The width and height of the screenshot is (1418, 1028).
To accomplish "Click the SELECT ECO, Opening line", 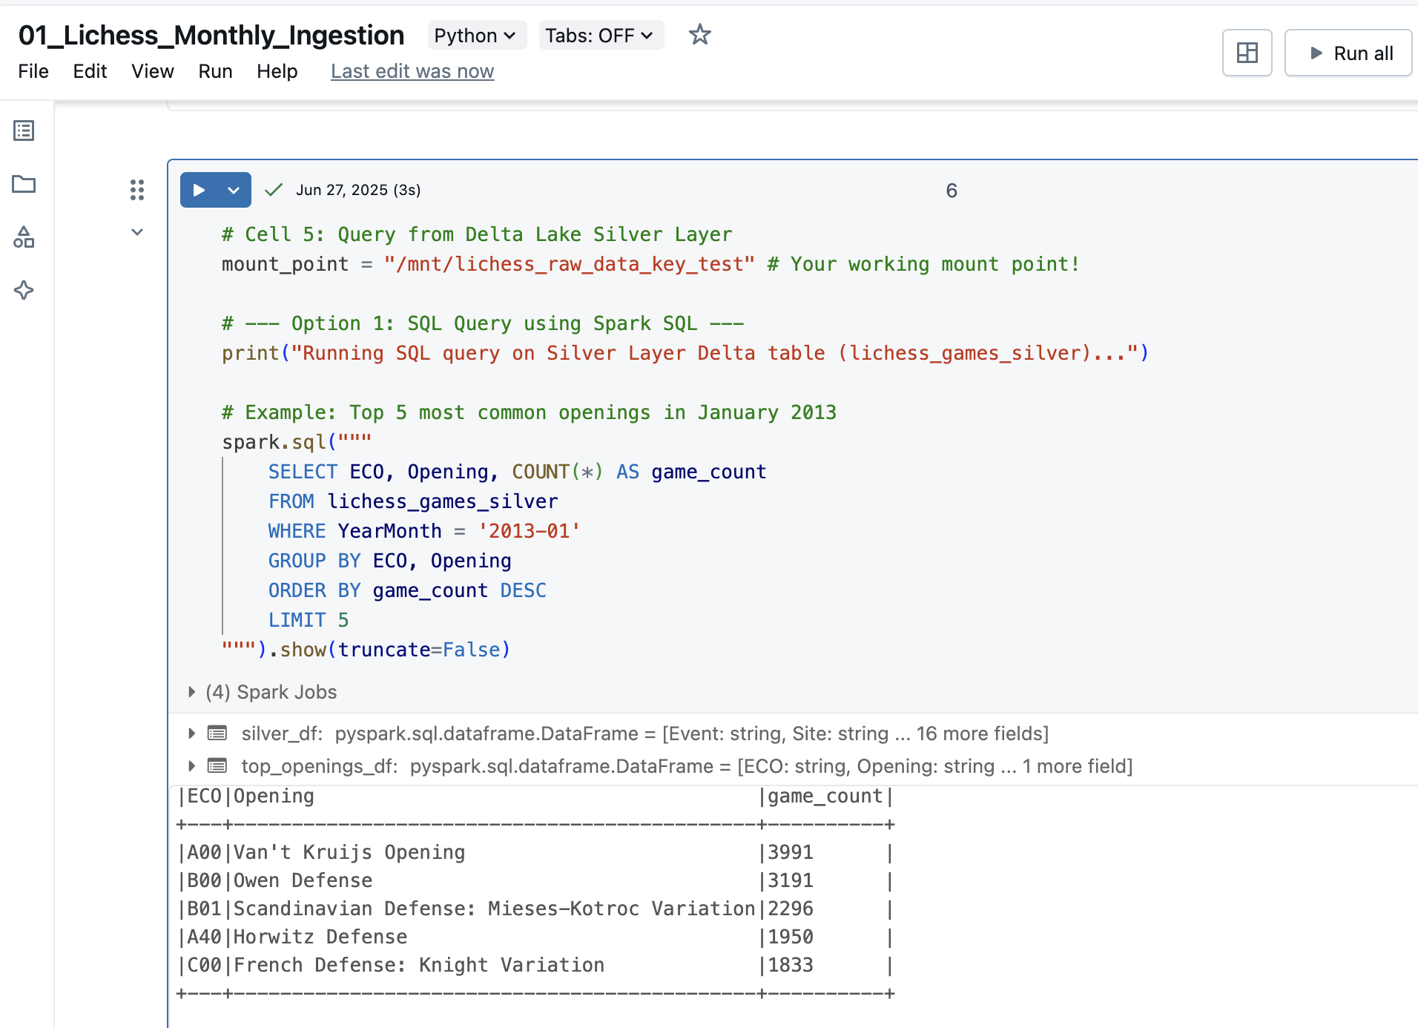I will click(x=517, y=472).
